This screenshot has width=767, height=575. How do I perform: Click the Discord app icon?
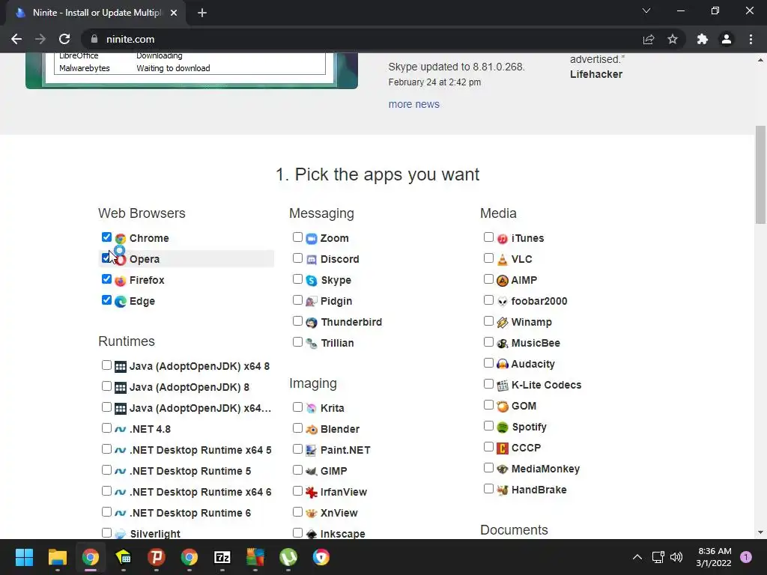pyautogui.click(x=312, y=260)
